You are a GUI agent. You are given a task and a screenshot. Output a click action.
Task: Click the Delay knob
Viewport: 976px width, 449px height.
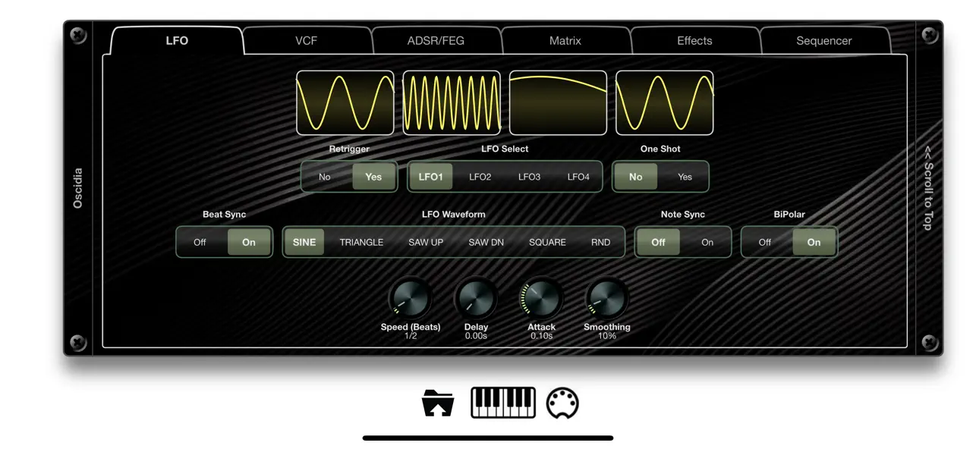pyautogui.click(x=476, y=298)
